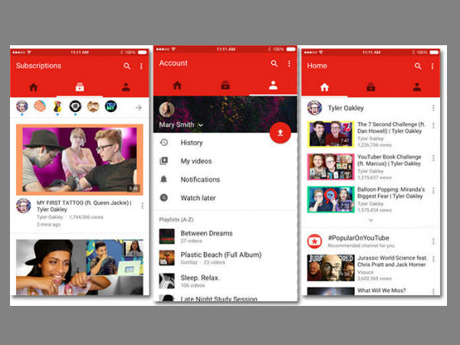Open options for 7 Second Challenge video

coord(433,126)
